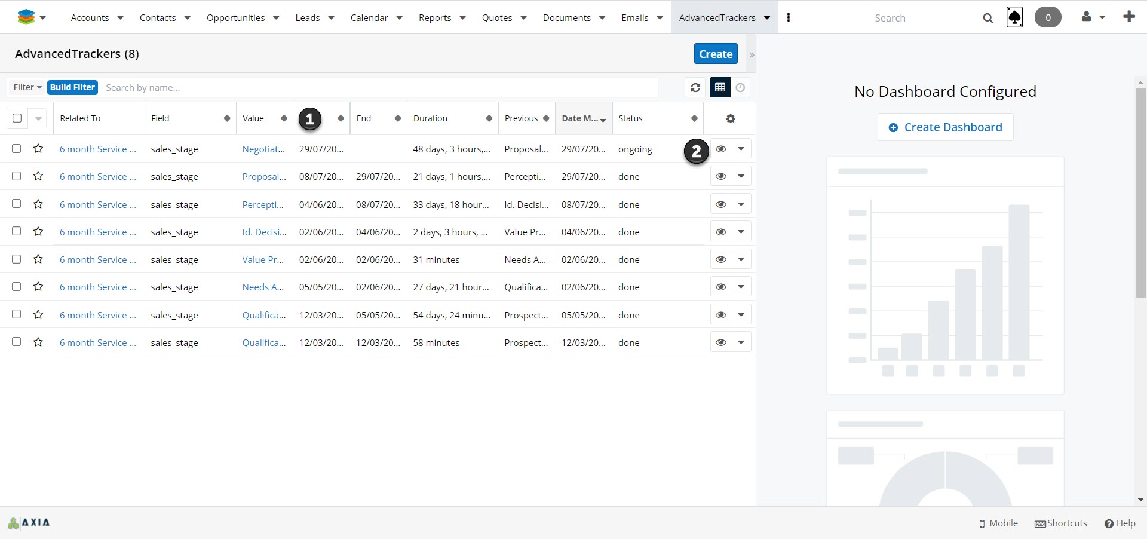Open actions dropdown for Proposal... row
Screen dimensions: 1147x539
(741, 176)
